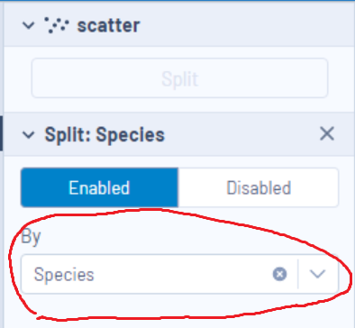
Task: Click the By field label
Action: 31,237
